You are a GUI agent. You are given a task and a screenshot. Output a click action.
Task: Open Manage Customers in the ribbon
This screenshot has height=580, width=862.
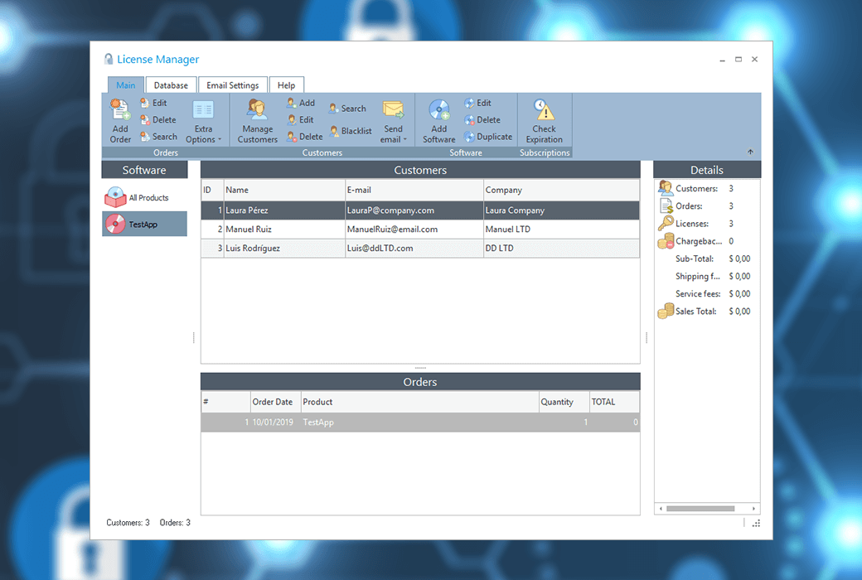(x=257, y=121)
